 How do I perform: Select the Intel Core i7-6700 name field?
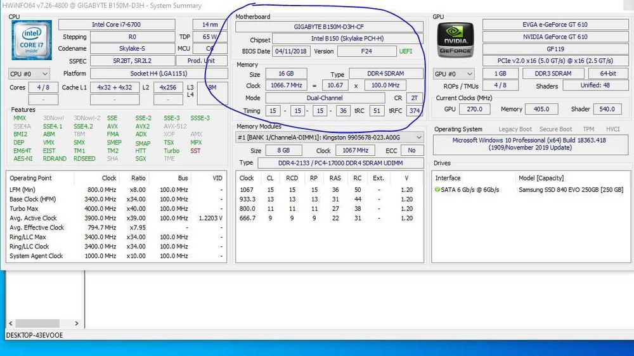tap(117, 25)
